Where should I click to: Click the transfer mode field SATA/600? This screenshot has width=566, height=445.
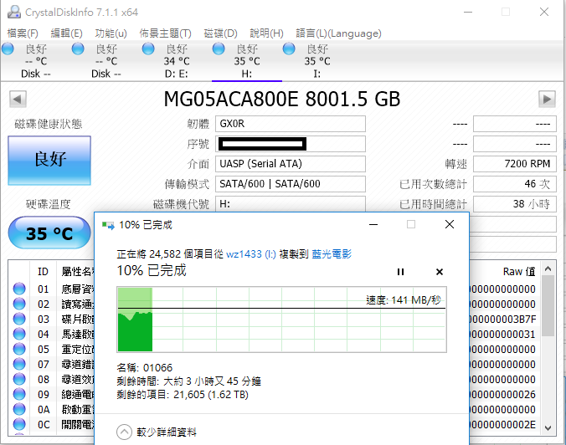pyautogui.click(x=291, y=184)
